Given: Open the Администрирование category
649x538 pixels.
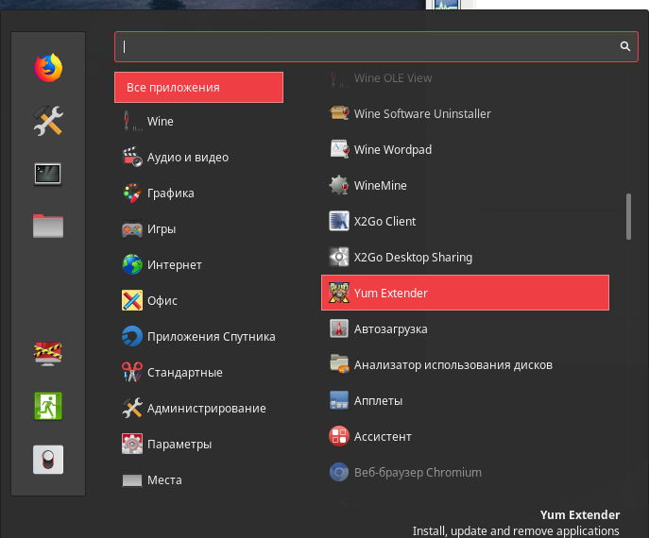Looking at the screenshot, I should click(x=198, y=408).
